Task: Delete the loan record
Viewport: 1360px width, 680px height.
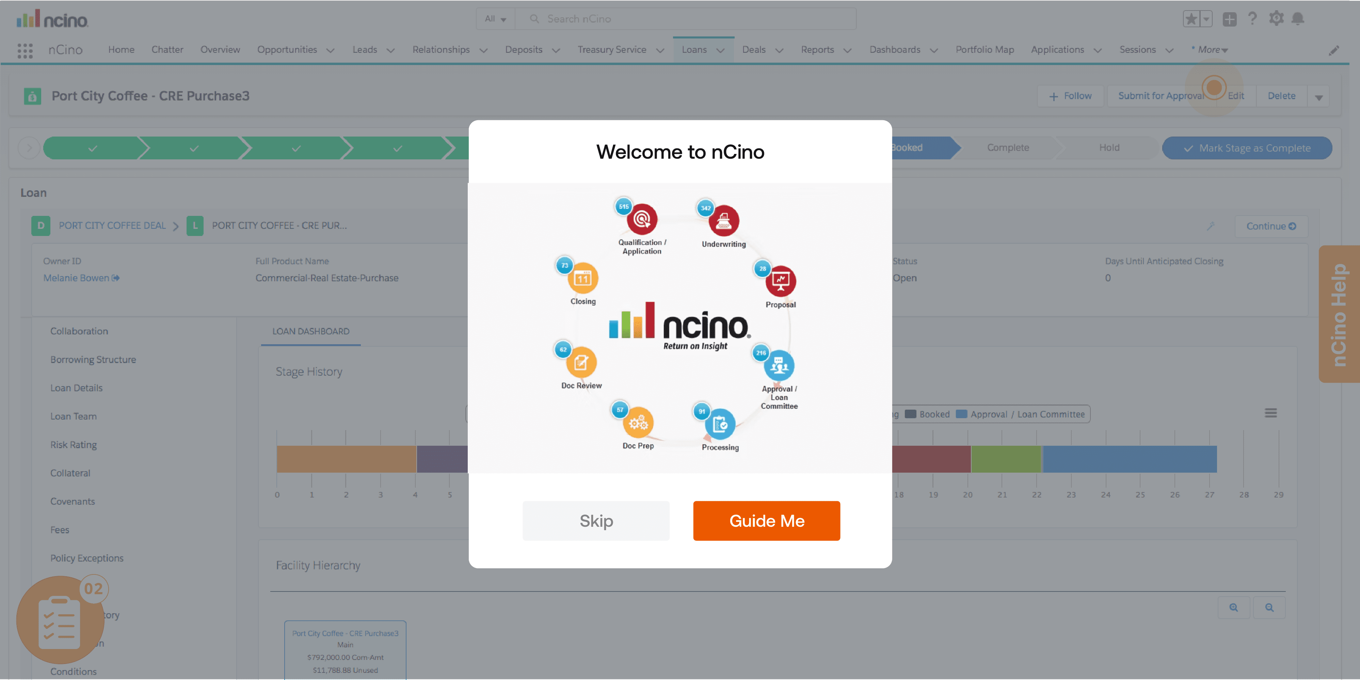Action: pos(1281,96)
